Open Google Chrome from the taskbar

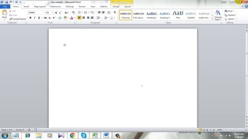(x=72, y=136)
